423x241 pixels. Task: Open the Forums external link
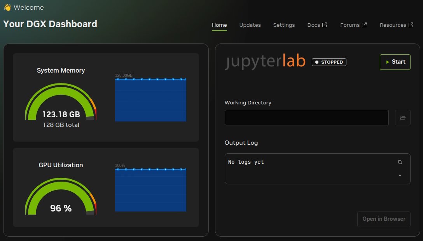coord(353,25)
